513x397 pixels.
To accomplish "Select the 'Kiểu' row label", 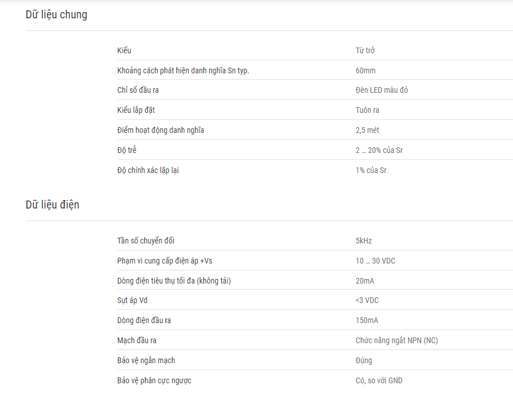I will click(124, 50).
